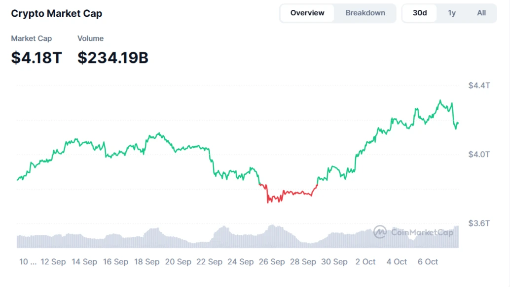510x287 pixels.
Task: Open the Breakdown tab
Action: tap(365, 13)
